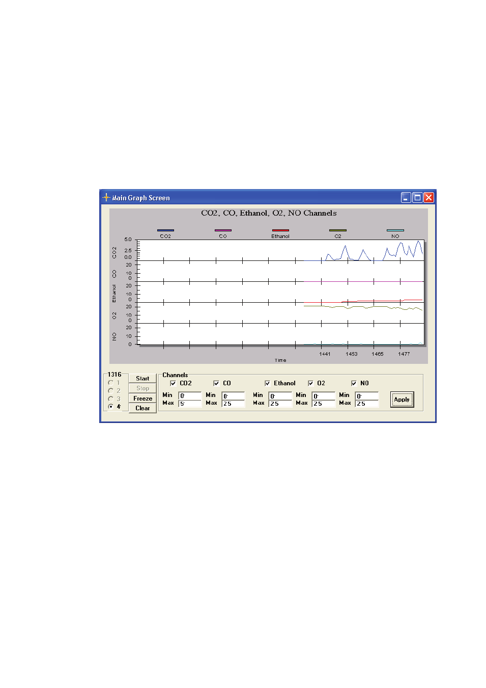Click the NO Max input field
The width and height of the screenshot is (486, 688).
click(x=367, y=404)
